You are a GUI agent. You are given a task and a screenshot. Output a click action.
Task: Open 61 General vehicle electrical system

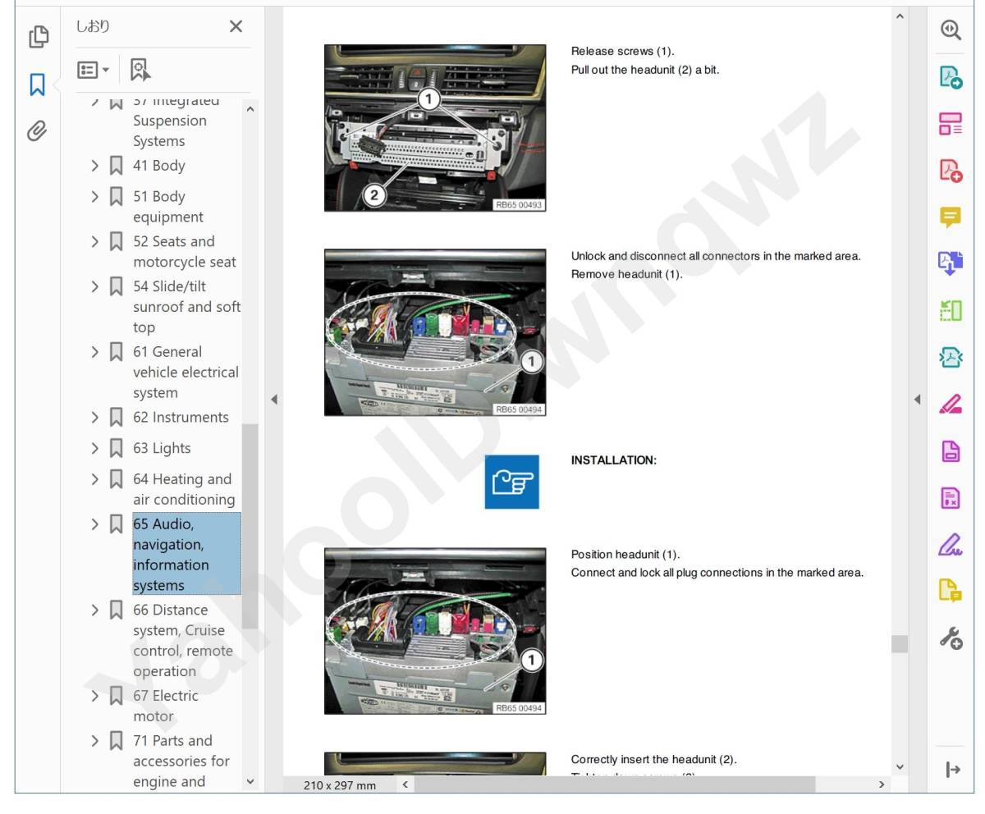pyautogui.click(x=186, y=373)
